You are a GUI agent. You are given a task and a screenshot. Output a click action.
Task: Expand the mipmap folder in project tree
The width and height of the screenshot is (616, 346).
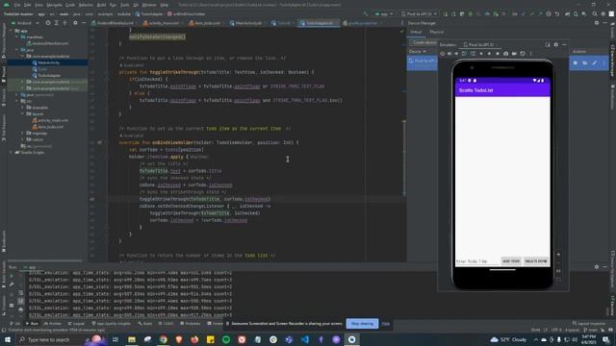[23, 134]
